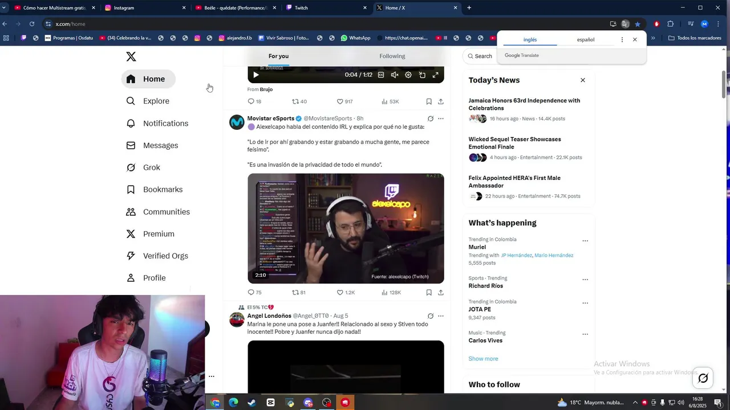Open more options for JOTA PE trend

click(x=585, y=303)
